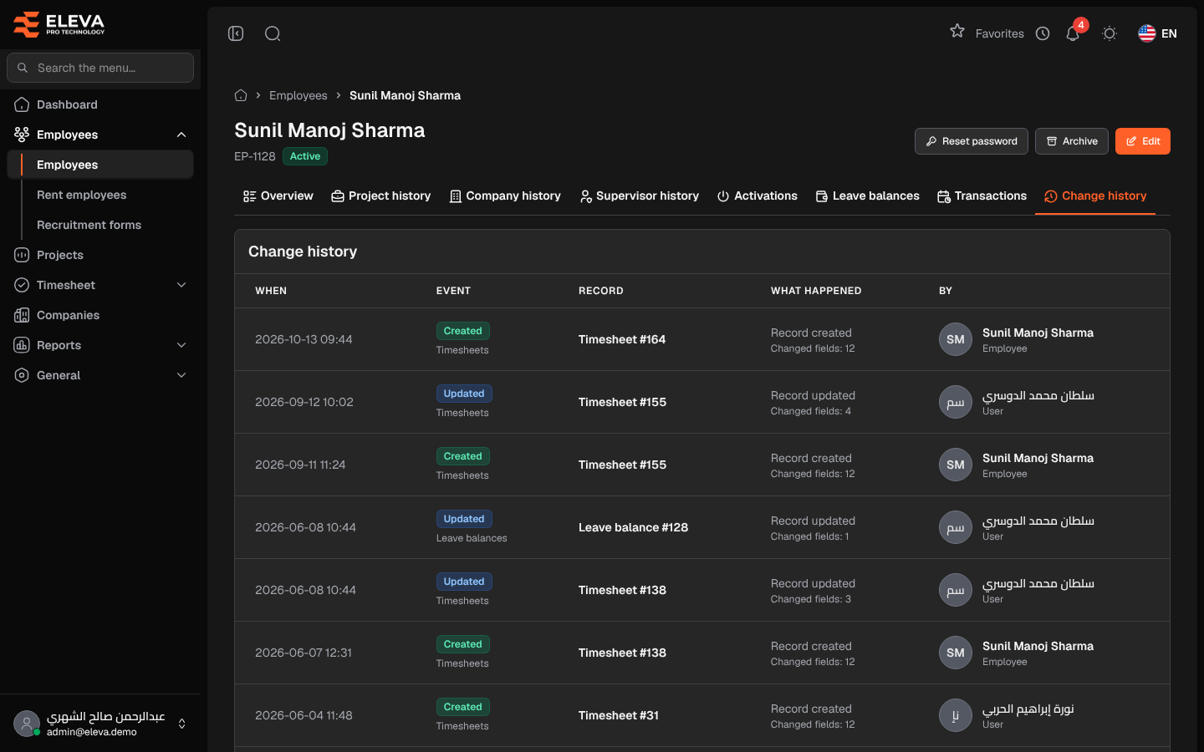Switch to the Supervisor history tab
The width and height of the screenshot is (1204, 752).
[x=639, y=196]
